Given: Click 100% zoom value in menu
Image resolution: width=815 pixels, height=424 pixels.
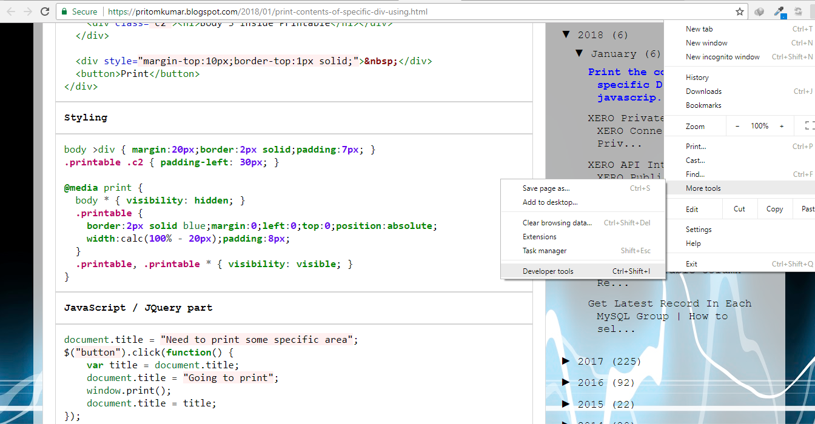Looking at the screenshot, I should 760,126.
